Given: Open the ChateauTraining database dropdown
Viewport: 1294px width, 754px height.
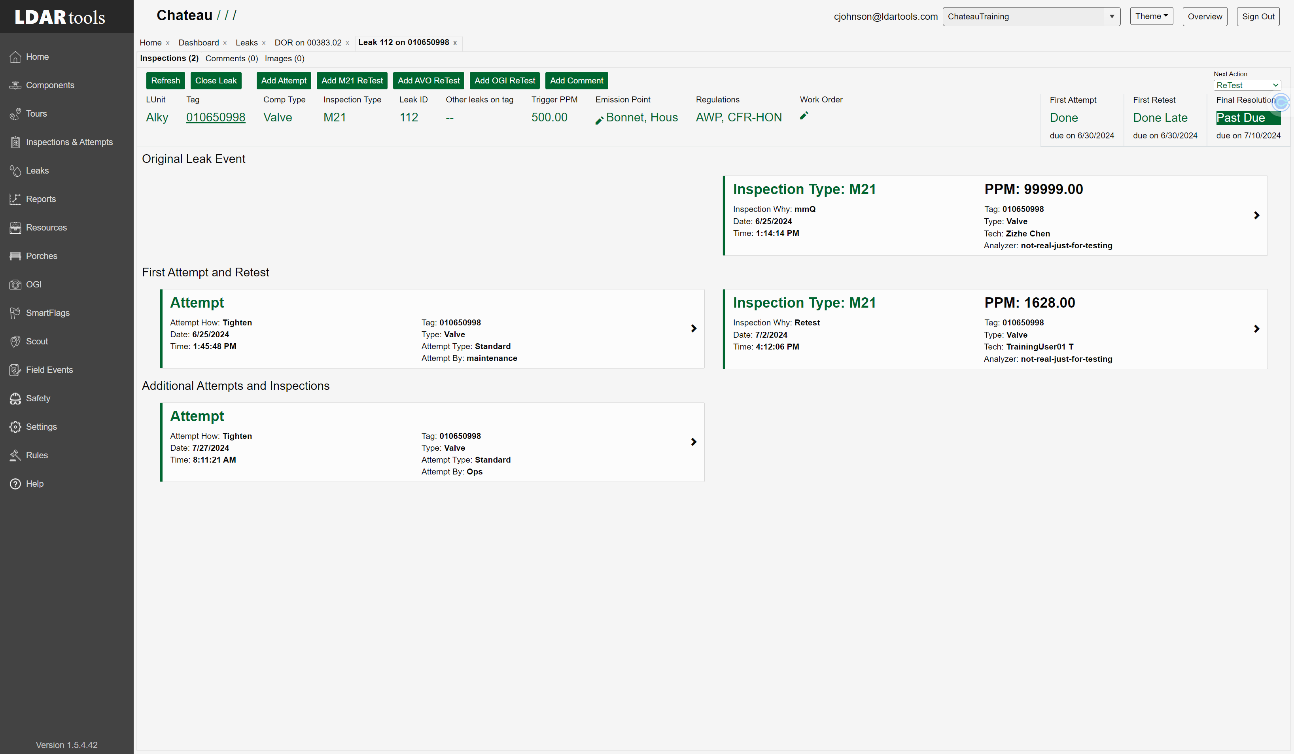Looking at the screenshot, I should 1031,17.
